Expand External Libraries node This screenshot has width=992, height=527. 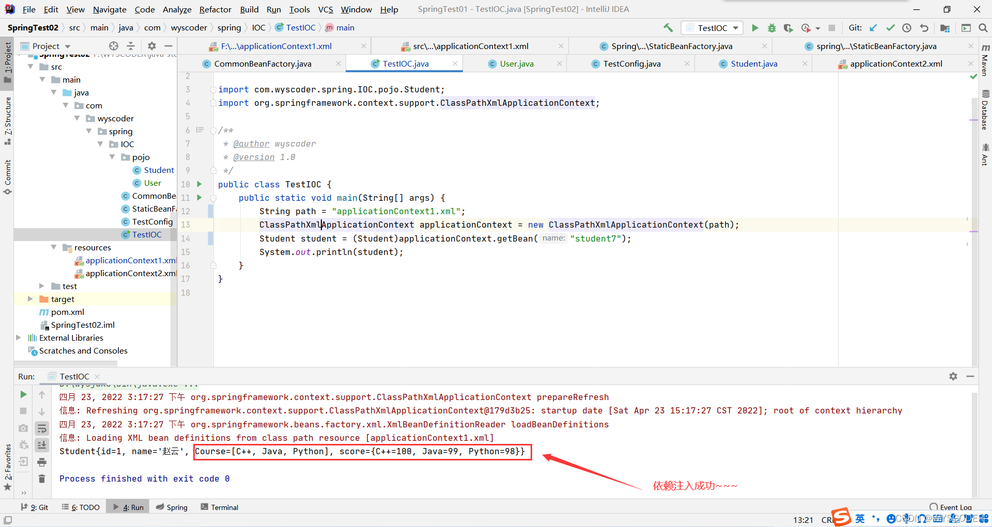coord(19,338)
